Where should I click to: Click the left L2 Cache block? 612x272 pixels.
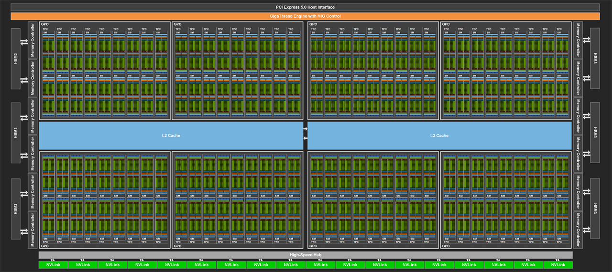tap(171, 136)
